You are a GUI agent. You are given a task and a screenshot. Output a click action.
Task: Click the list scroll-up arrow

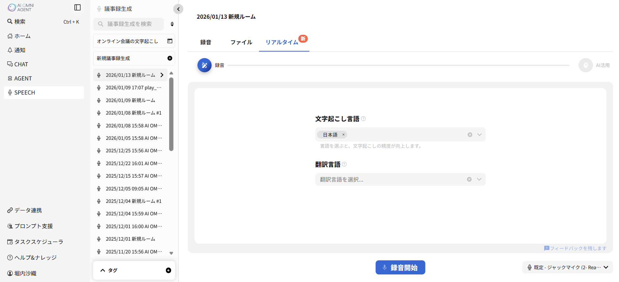coord(171,73)
